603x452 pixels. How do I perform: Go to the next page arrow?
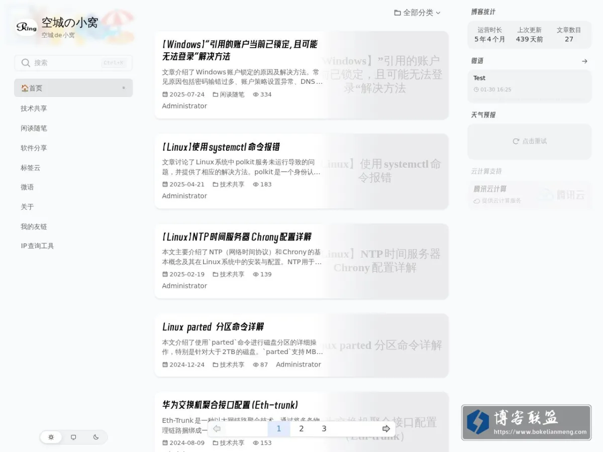(x=386, y=428)
